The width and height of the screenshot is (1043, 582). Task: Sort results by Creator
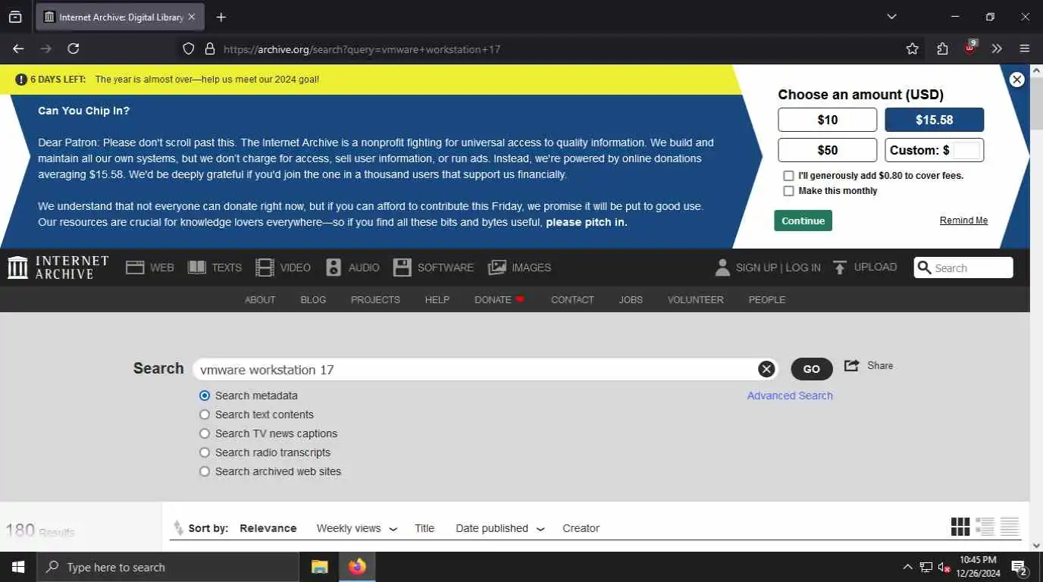(581, 528)
